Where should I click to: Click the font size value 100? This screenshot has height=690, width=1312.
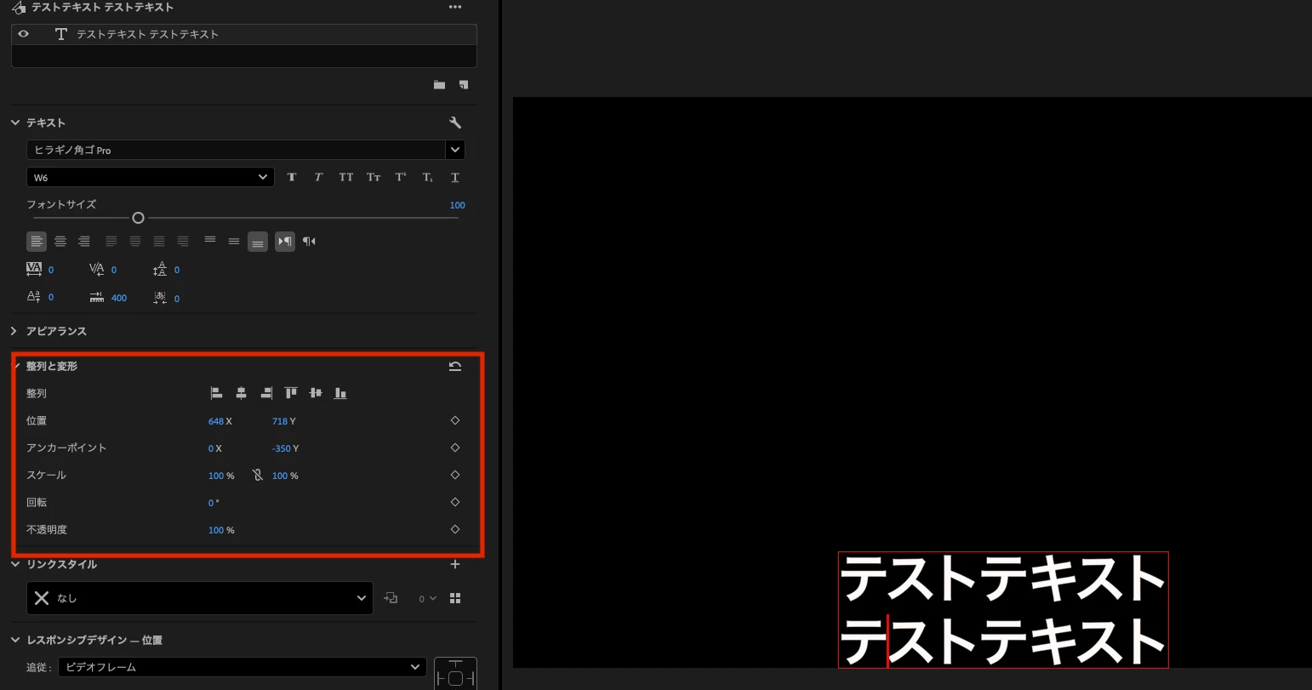pyautogui.click(x=457, y=205)
